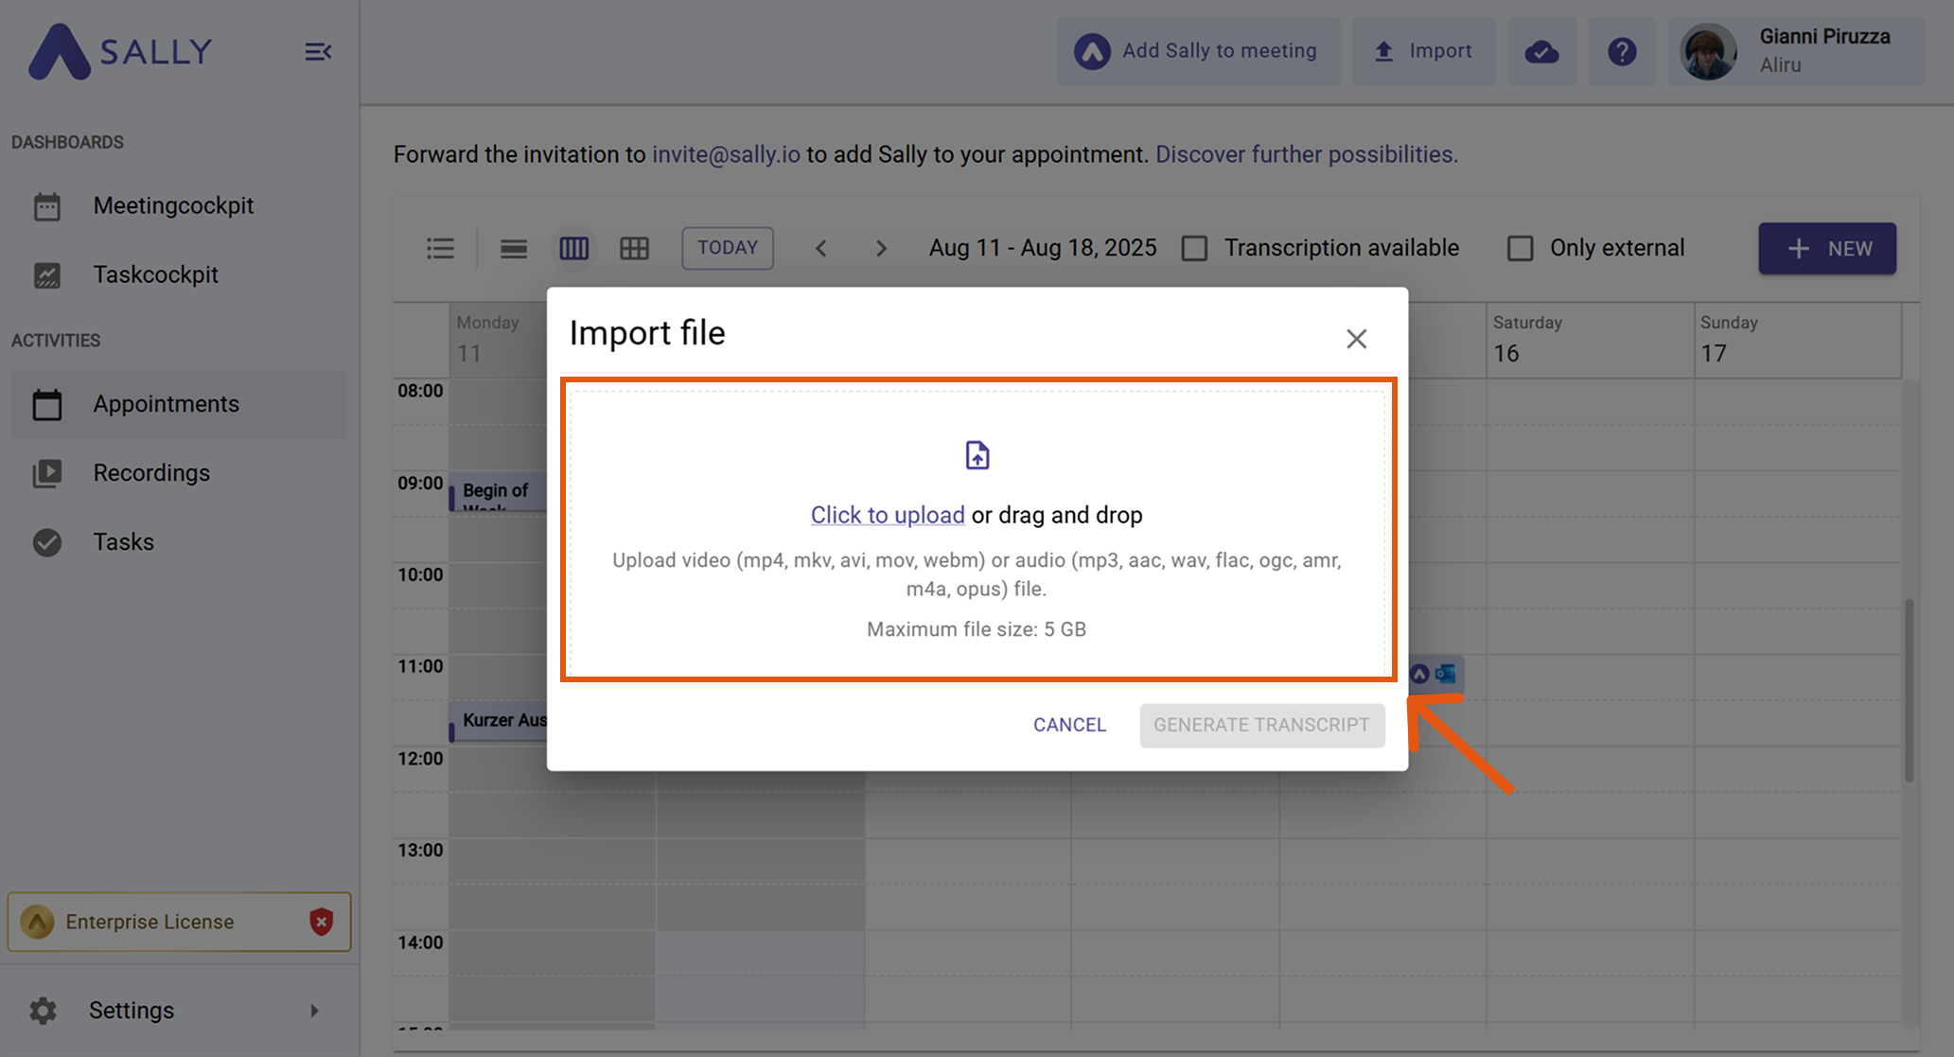Image resolution: width=1954 pixels, height=1057 pixels.
Task: Toggle Only external checkbox
Action: click(1521, 248)
